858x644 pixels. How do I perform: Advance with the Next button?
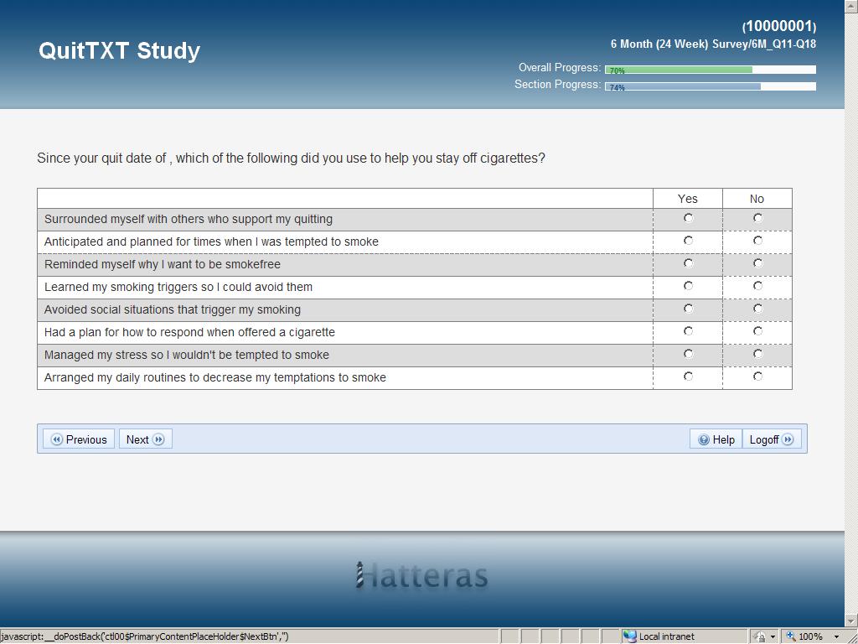pyautogui.click(x=146, y=439)
